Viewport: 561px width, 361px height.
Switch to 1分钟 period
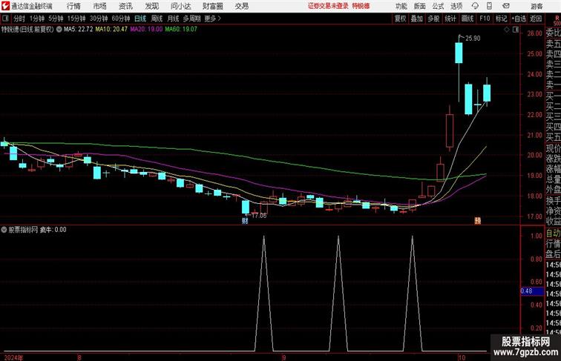pyautogui.click(x=37, y=19)
